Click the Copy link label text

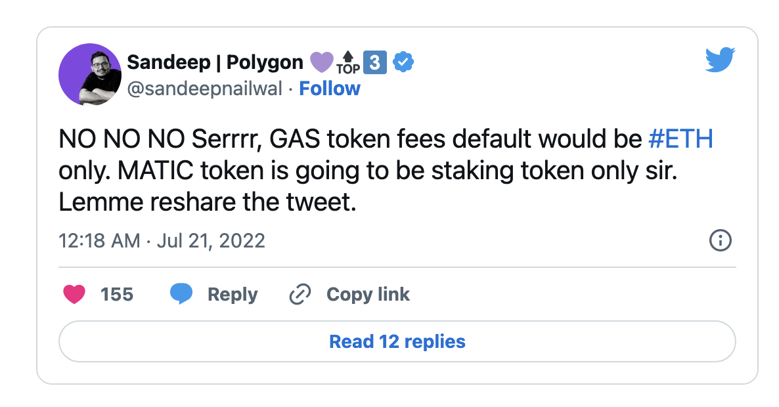[x=368, y=294]
